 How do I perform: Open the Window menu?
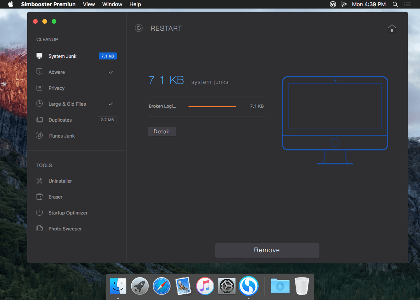pos(112,4)
